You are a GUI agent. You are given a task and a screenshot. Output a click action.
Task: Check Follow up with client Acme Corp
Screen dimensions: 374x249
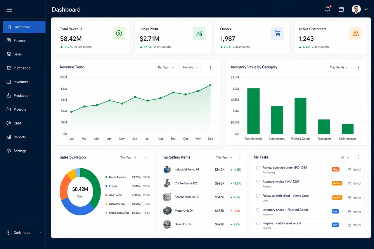pyautogui.click(x=258, y=196)
